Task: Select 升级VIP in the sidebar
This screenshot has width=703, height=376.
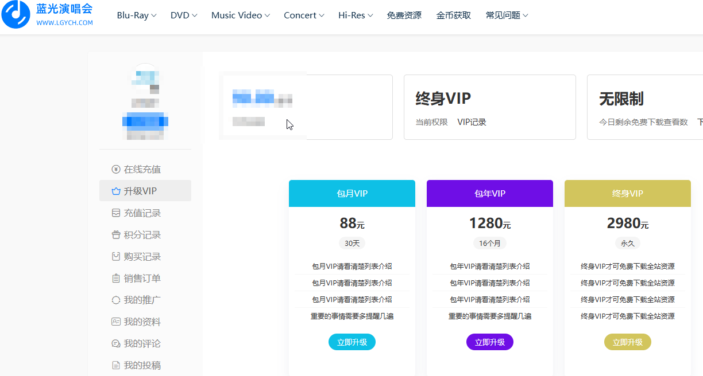Action: (145, 191)
